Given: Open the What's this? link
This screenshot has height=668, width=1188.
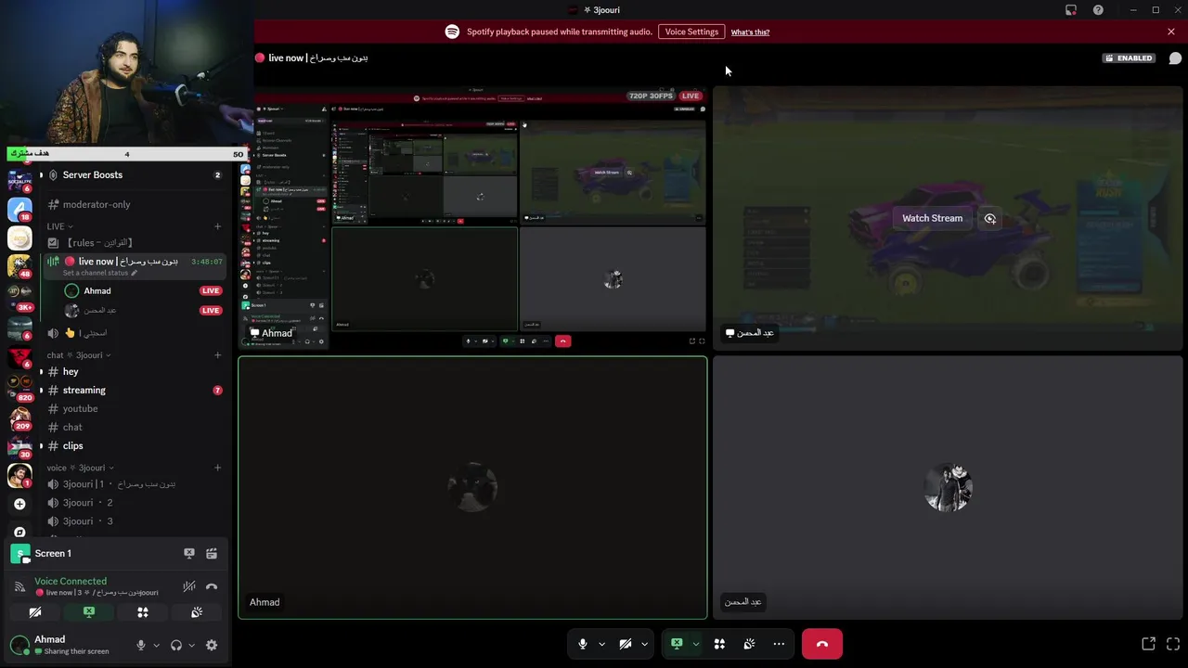Looking at the screenshot, I should [750, 32].
